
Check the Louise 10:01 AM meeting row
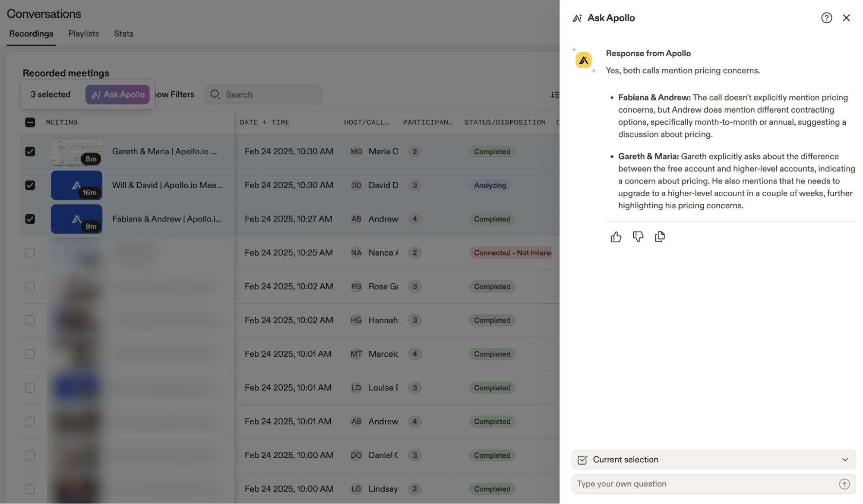[x=30, y=388]
